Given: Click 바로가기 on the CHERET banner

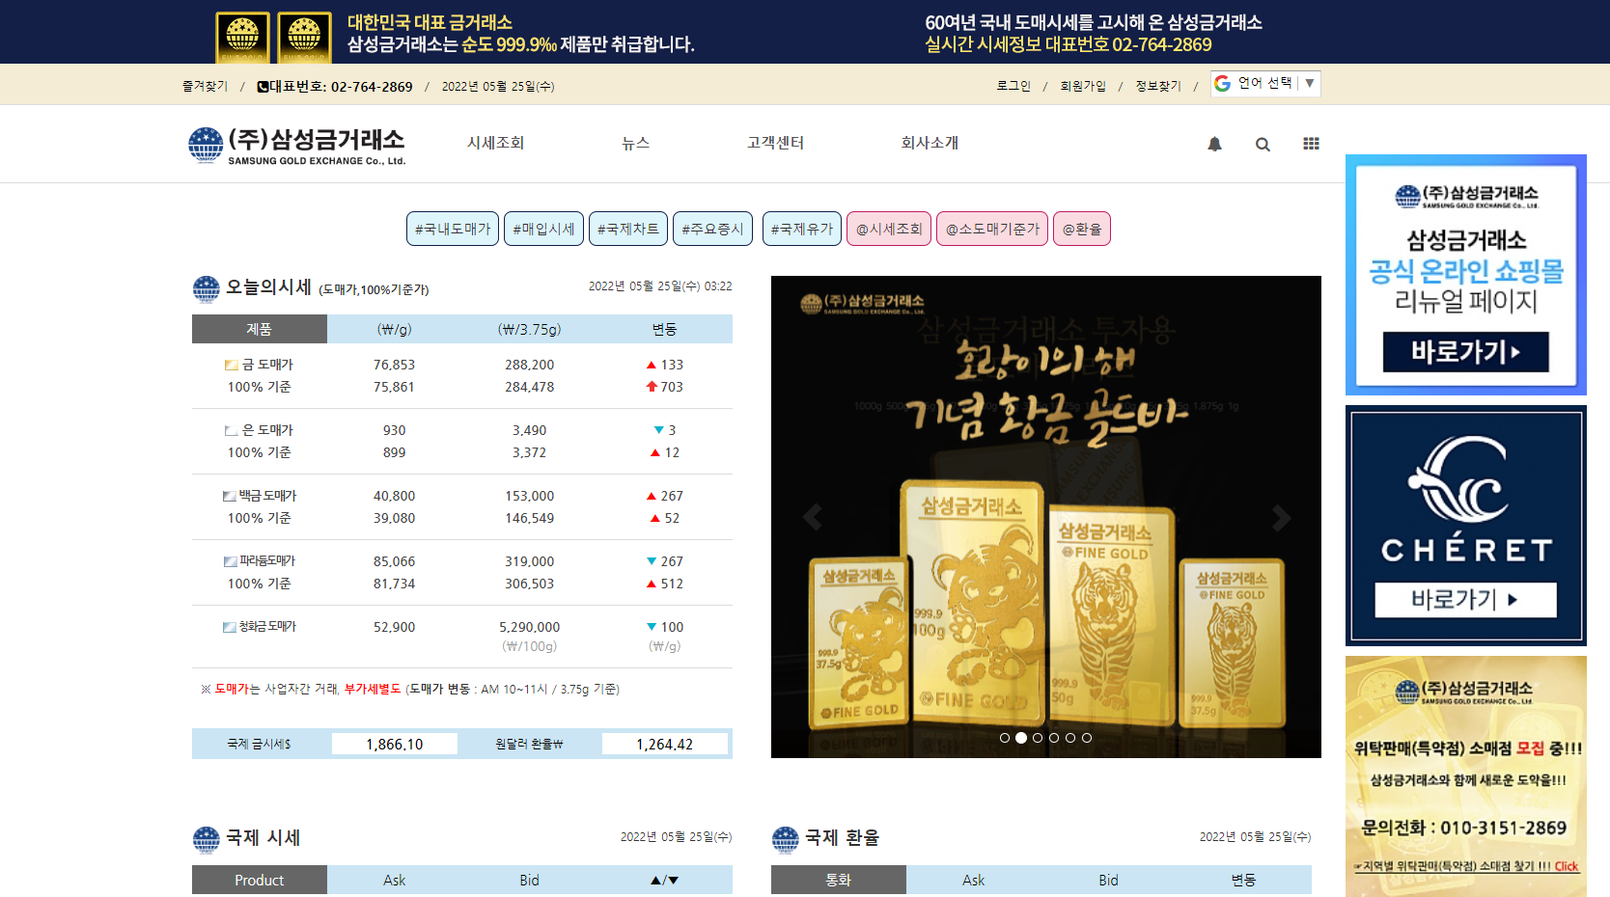Looking at the screenshot, I should pyautogui.click(x=1465, y=600).
